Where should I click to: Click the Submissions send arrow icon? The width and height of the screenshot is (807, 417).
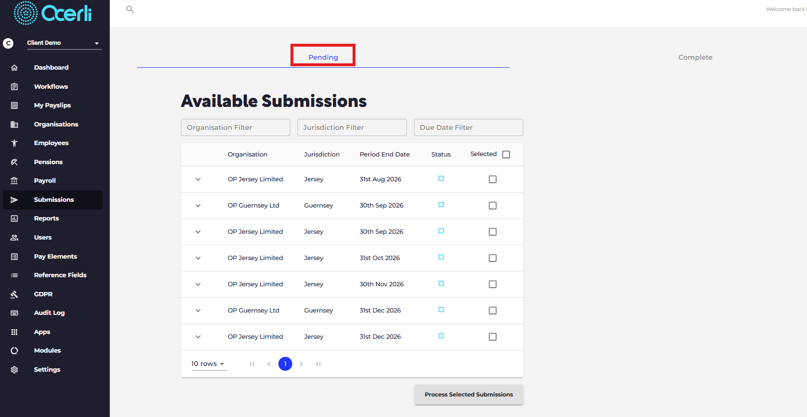click(14, 200)
